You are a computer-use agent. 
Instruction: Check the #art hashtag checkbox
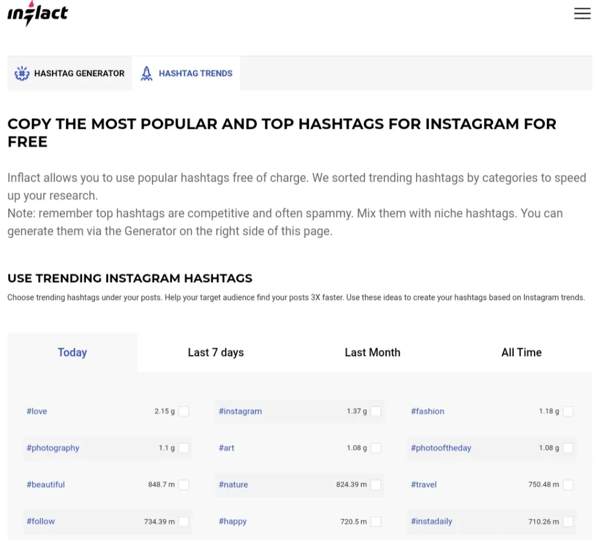tap(376, 448)
